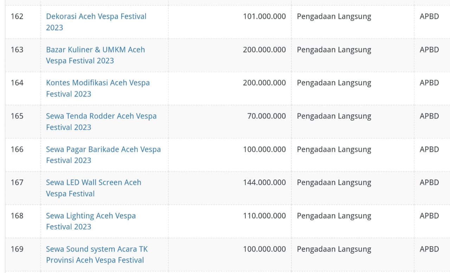Select Sewa Pagar Barikade package link
This screenshot has height=273, width=450.
coord(103,149)
